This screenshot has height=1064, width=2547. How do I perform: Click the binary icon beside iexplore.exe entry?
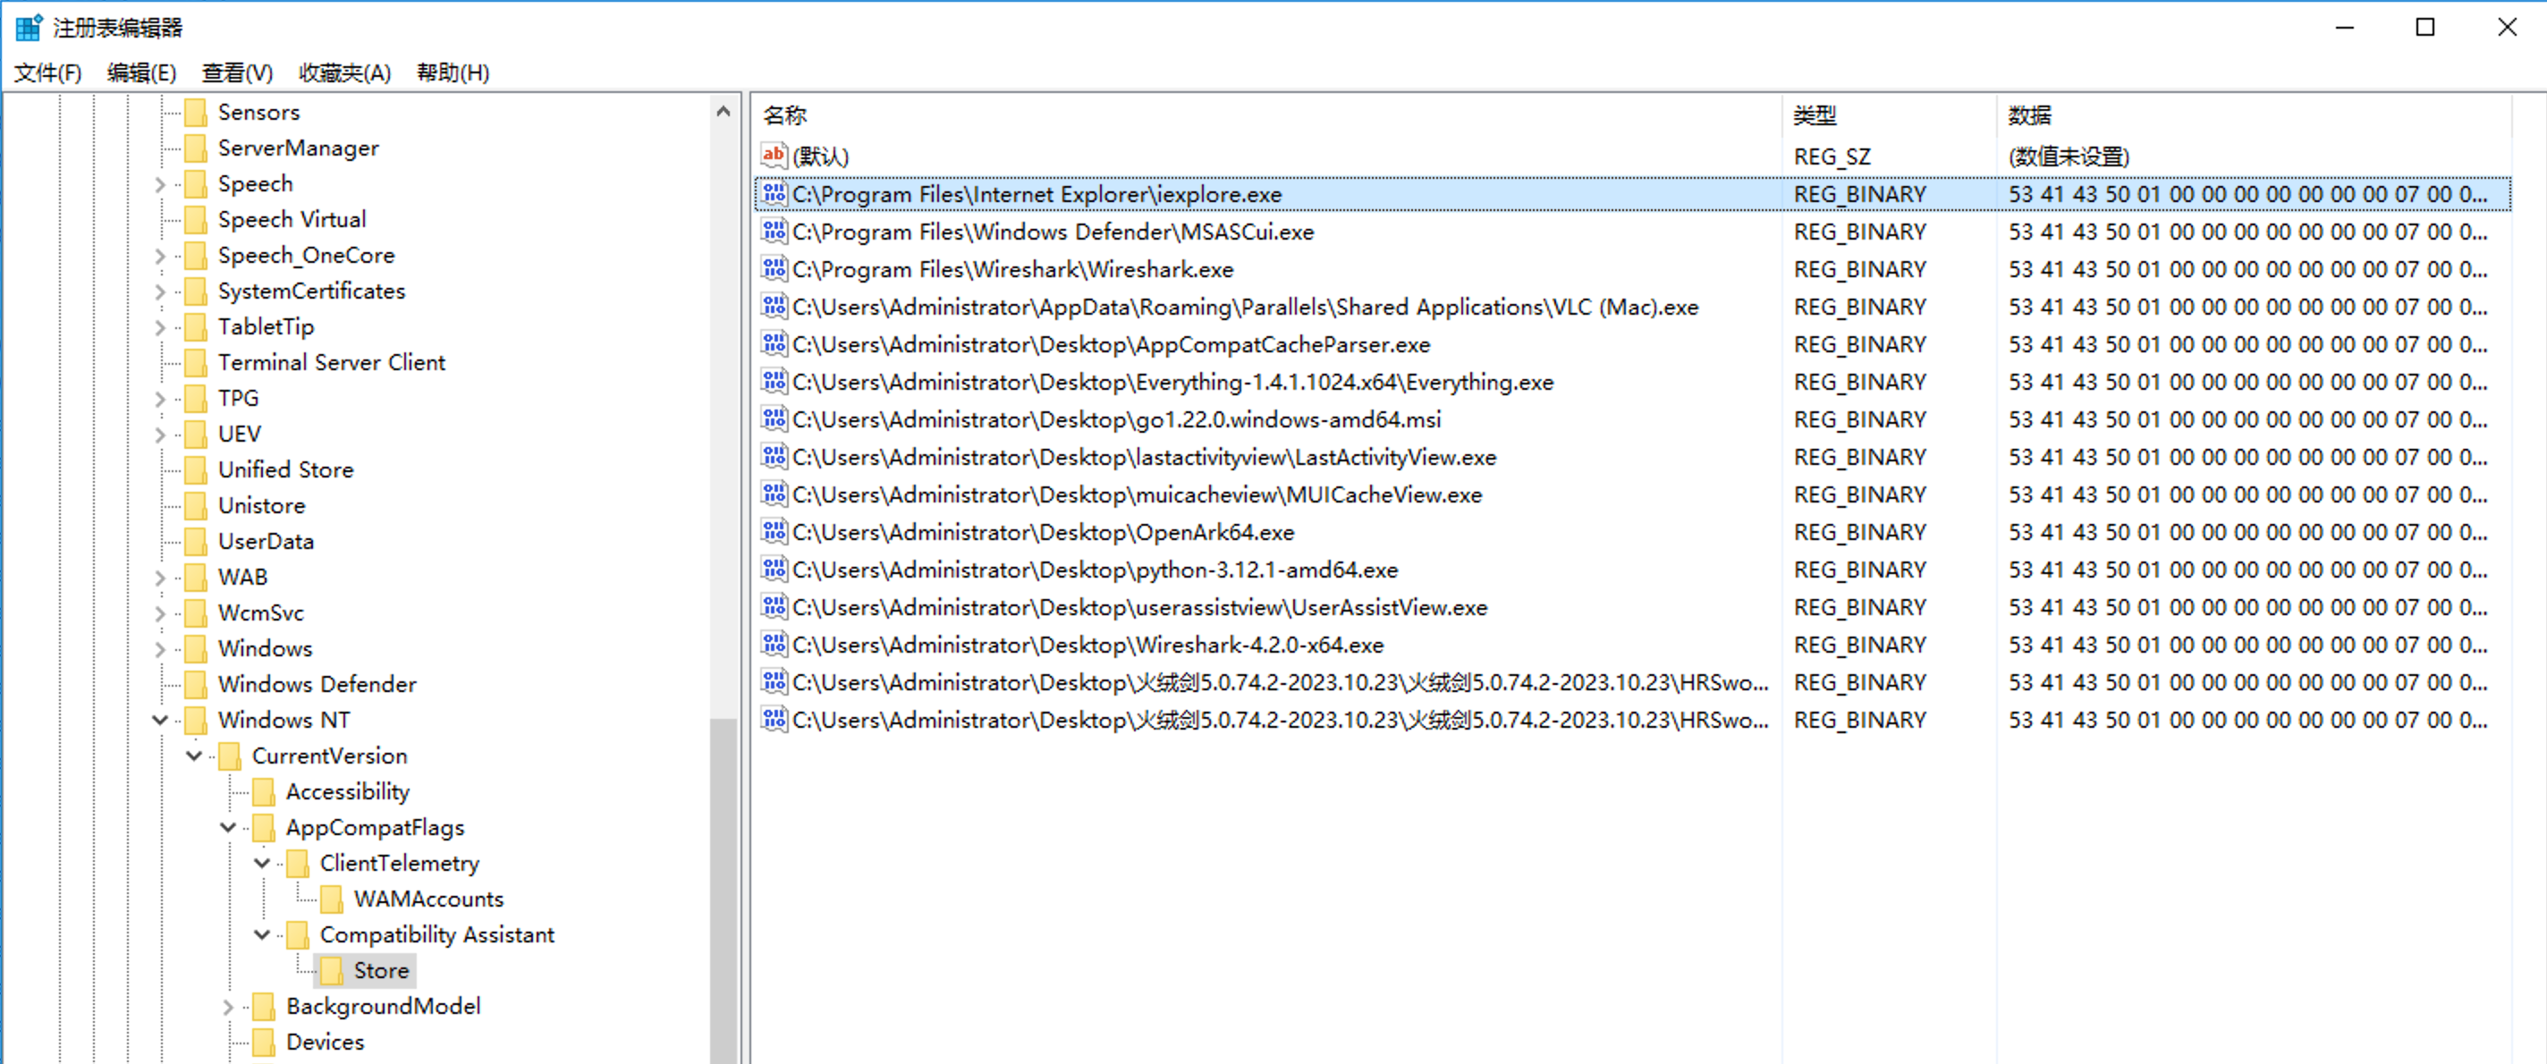[774, 194]
